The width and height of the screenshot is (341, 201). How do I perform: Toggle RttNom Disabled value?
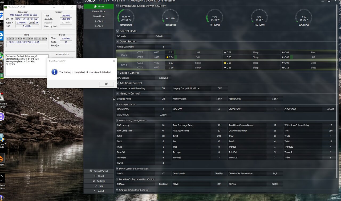[163, 184]
